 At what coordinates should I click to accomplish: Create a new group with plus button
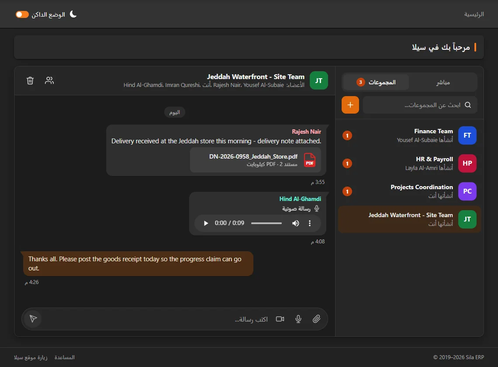[350, 105]
